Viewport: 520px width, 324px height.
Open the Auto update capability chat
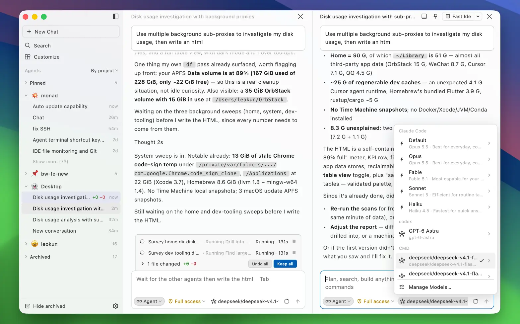click(x=71, y=106)
